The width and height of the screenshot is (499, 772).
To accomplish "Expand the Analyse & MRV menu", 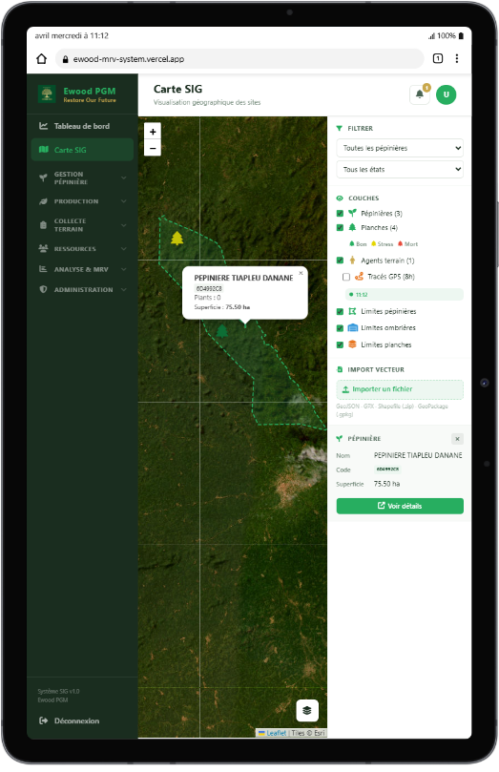I will pyautogui.click(x=82, y=269).
